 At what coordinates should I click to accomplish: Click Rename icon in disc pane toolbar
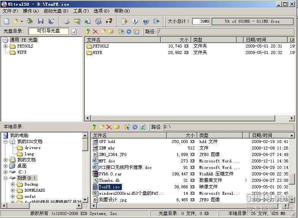coord(110,31)
